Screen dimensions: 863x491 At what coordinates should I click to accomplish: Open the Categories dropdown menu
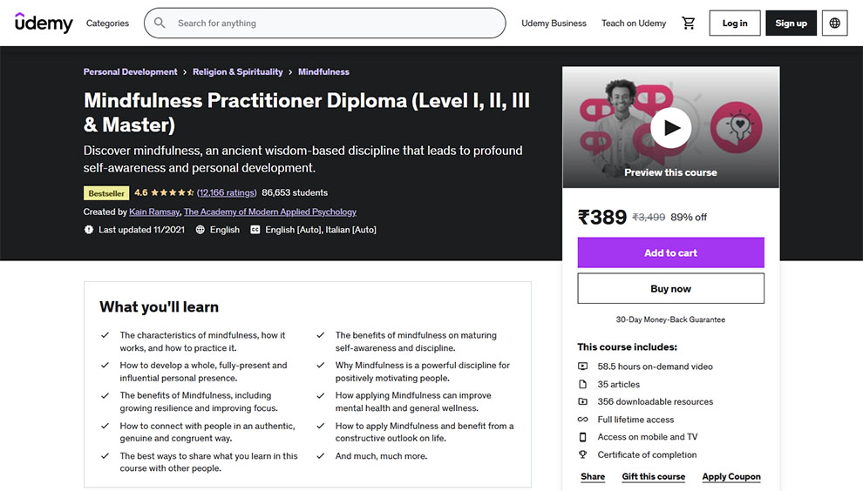[x=107, y=24]
